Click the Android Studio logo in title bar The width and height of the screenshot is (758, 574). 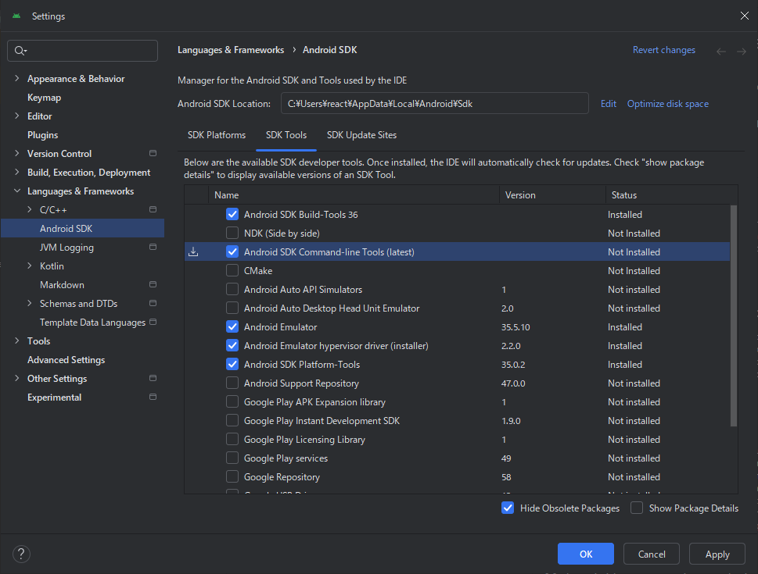tap(16, 16)
